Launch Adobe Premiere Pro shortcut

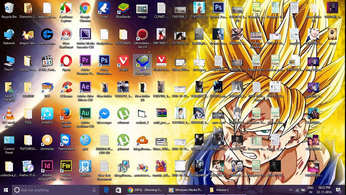(x=85, y=65)
